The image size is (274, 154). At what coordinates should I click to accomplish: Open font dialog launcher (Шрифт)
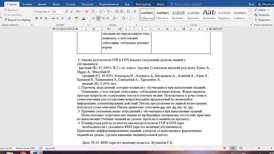[x=89, y=25]
